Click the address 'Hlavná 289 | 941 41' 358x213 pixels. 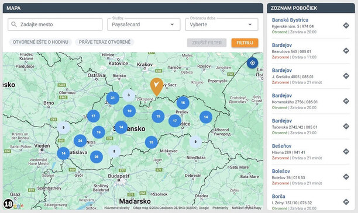[x=288, y=152]
